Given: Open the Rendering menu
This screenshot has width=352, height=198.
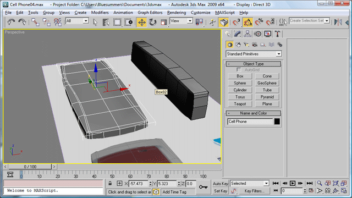Looking at the screenshot, I should [177, 13].
